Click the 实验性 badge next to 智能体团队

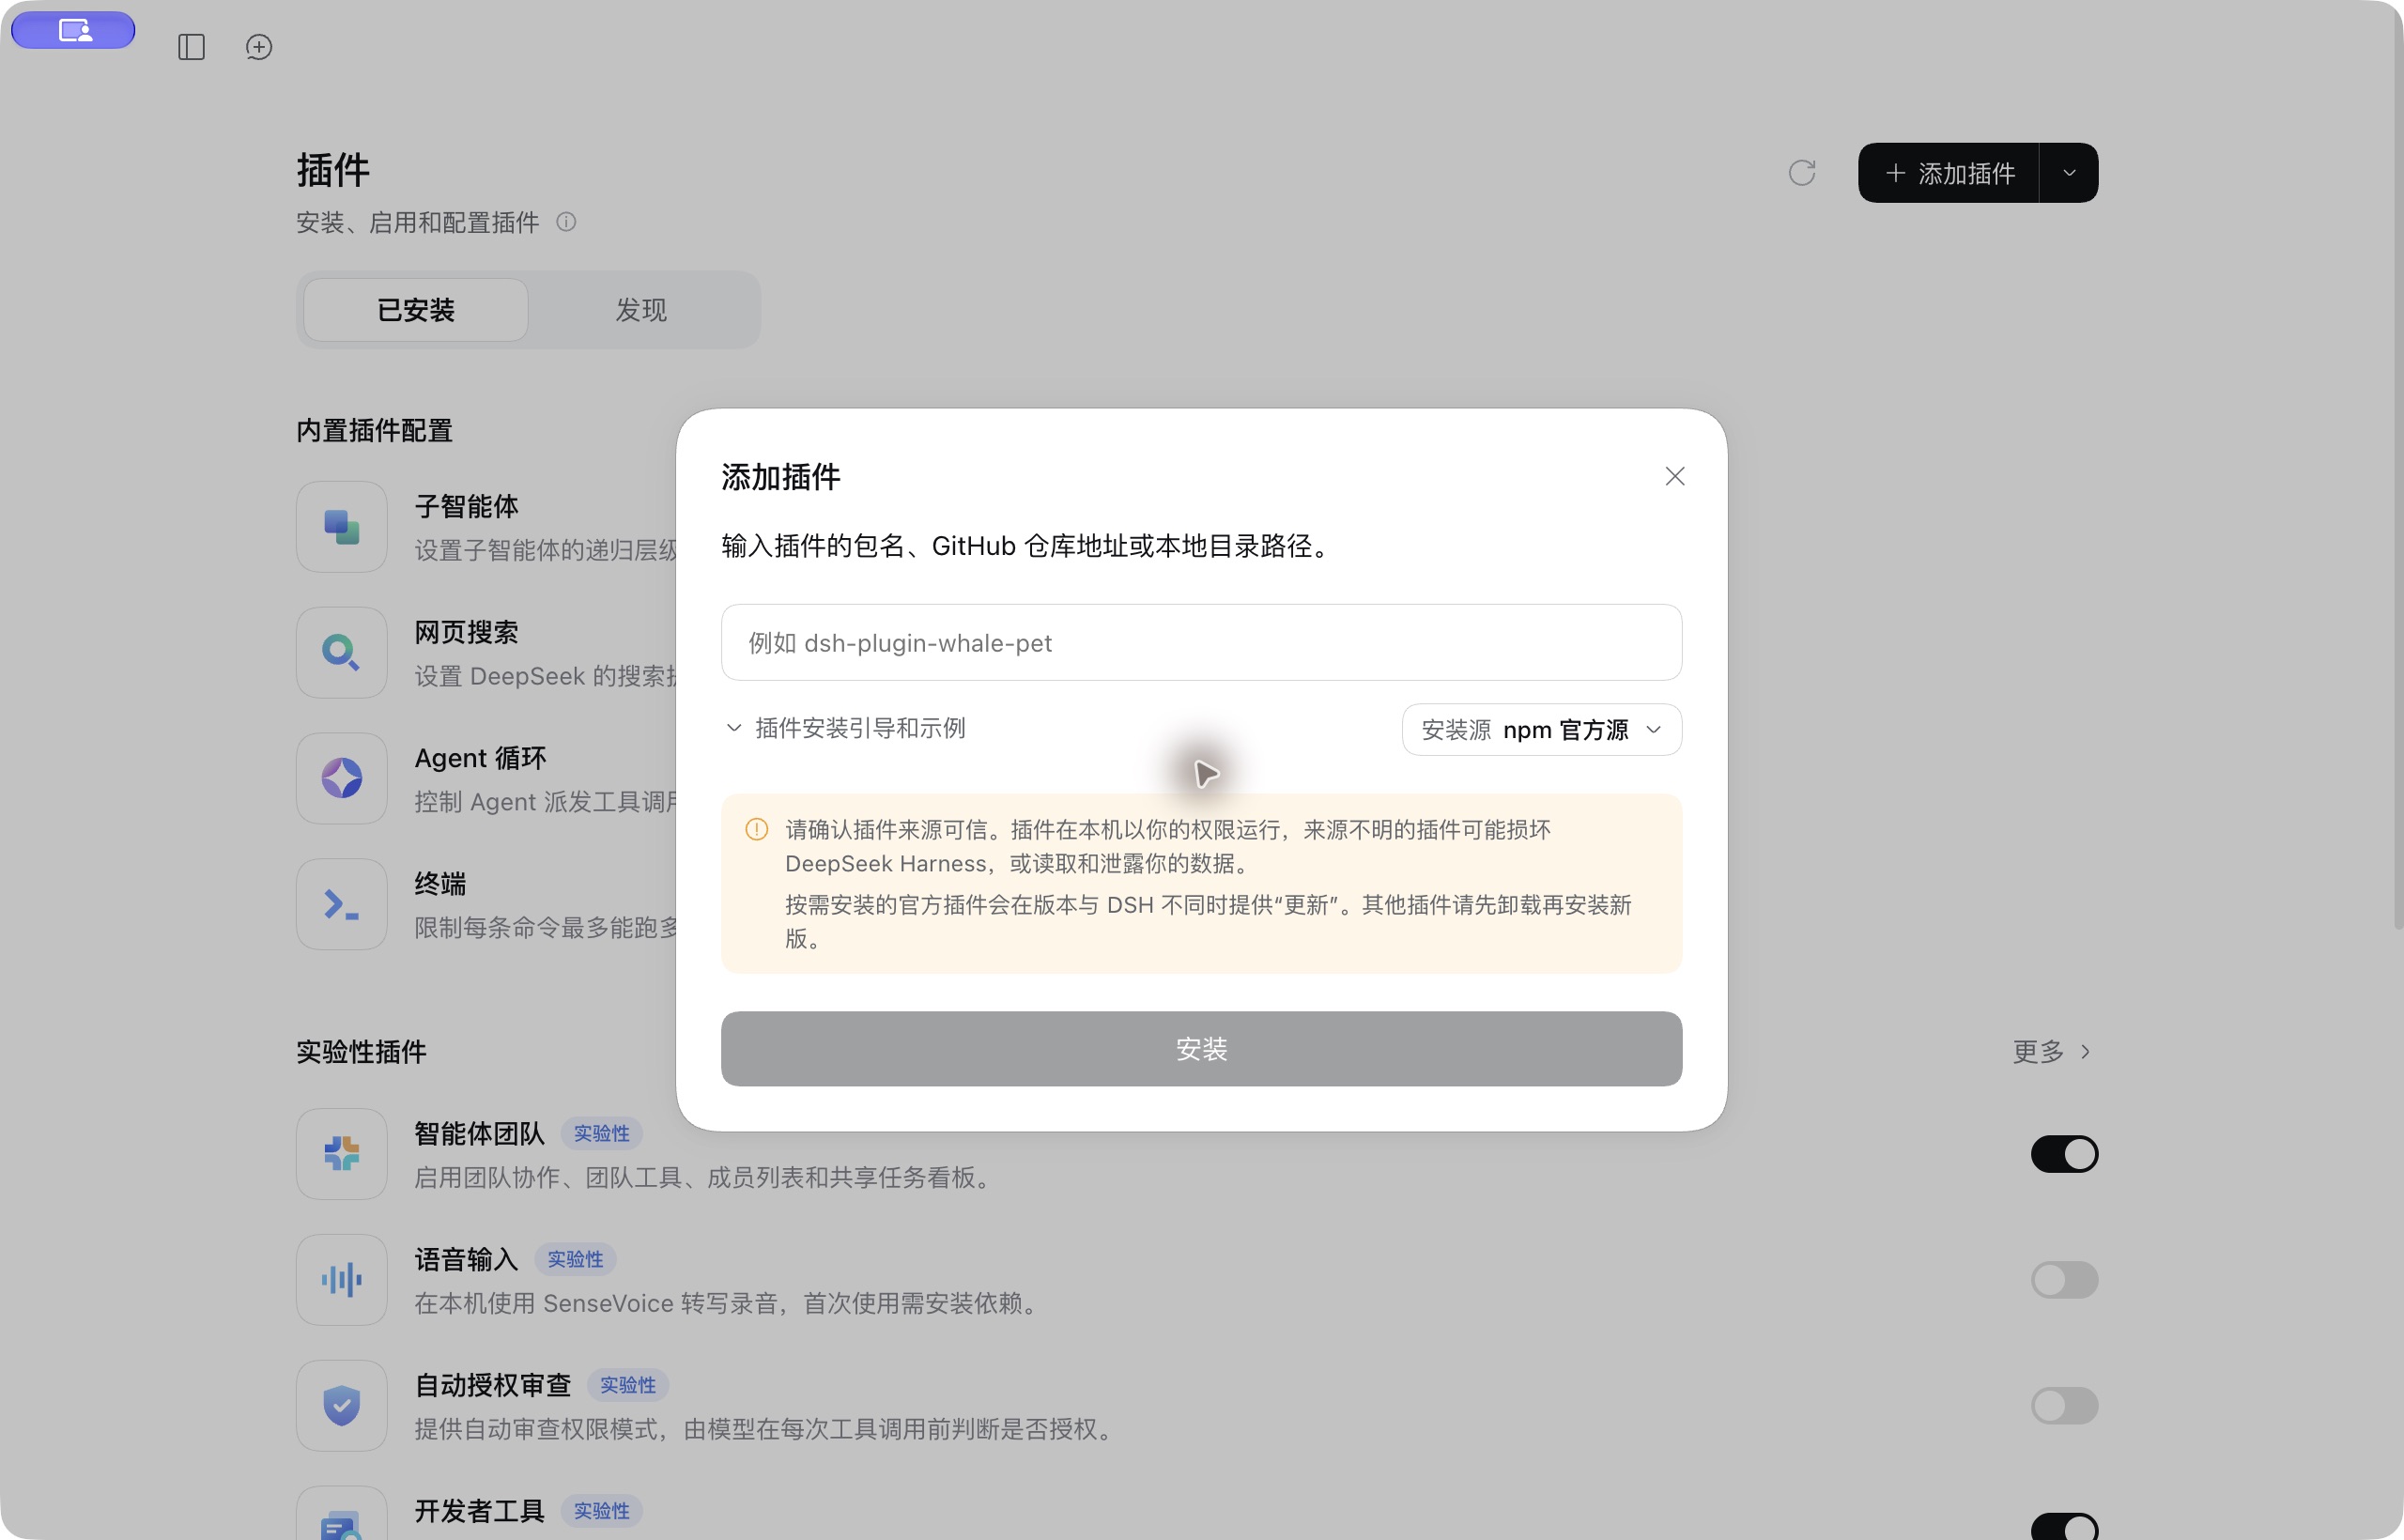pyautogui.click(x=601, y=1133)
